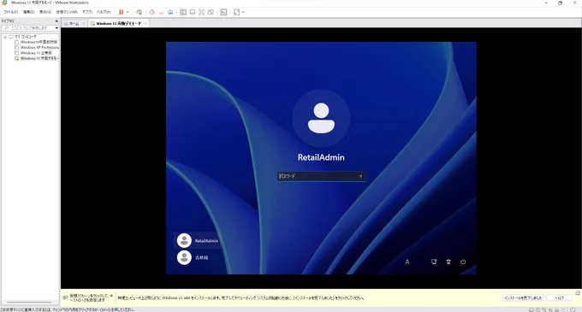The width and height of the screenshot is (582, 312).
Task: Click the single window view icon
Action: coord(193,12)
